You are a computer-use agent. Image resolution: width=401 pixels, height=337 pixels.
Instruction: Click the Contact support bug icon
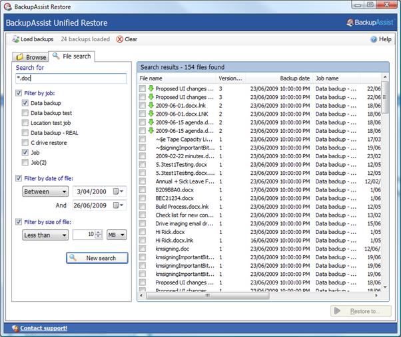(x=15, y=328)
